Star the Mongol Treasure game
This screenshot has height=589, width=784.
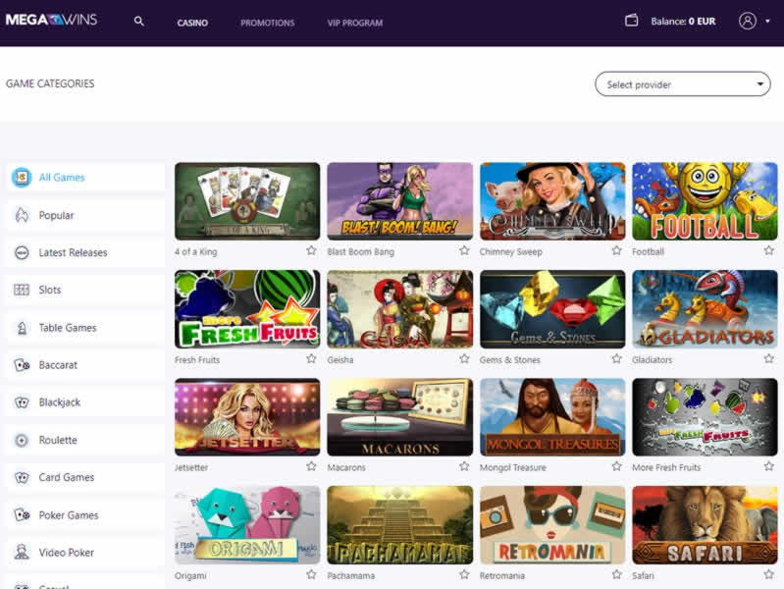[617, 466]
